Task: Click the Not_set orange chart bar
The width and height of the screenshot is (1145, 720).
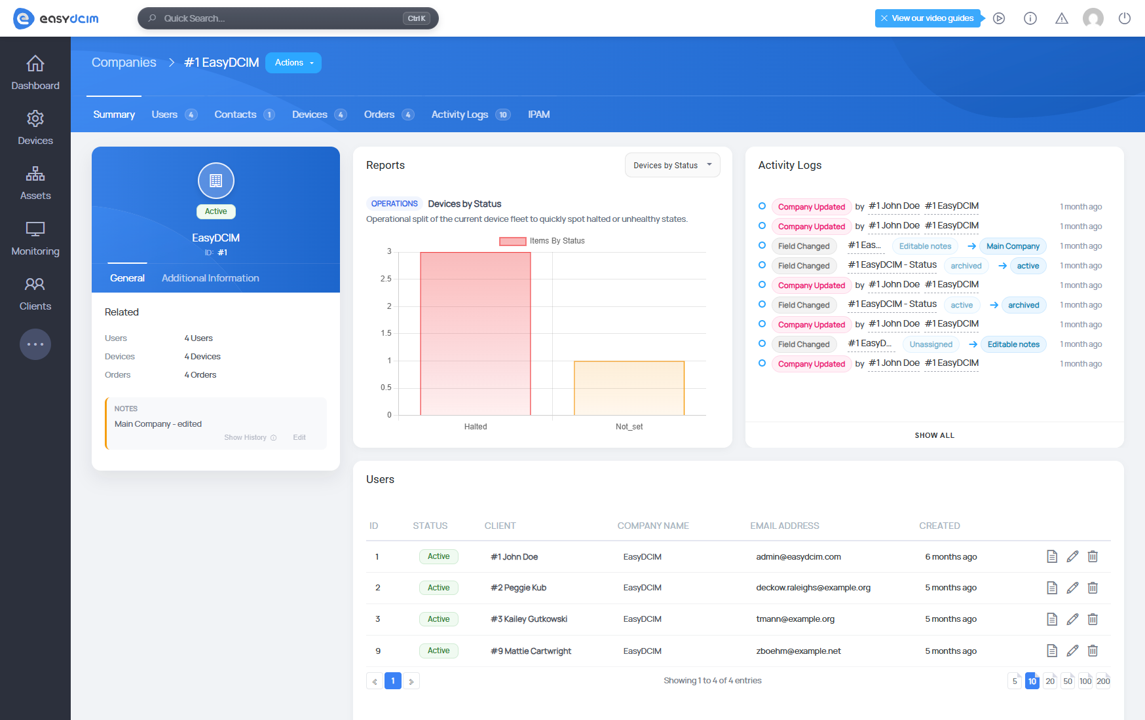Action: [x=629, y=388]
